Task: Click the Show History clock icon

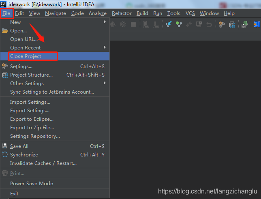Action: [x=199, y=24]
